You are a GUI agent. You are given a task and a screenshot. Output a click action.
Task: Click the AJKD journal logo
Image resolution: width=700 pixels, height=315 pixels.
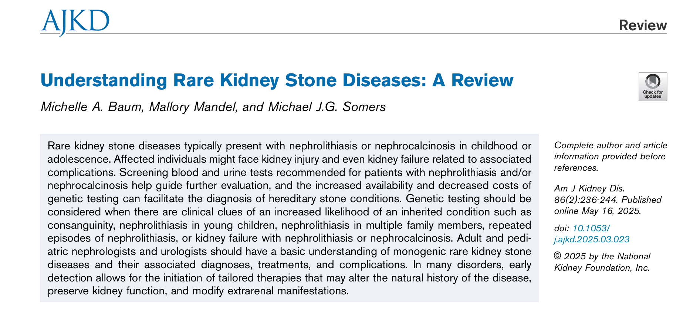(75, 22)
